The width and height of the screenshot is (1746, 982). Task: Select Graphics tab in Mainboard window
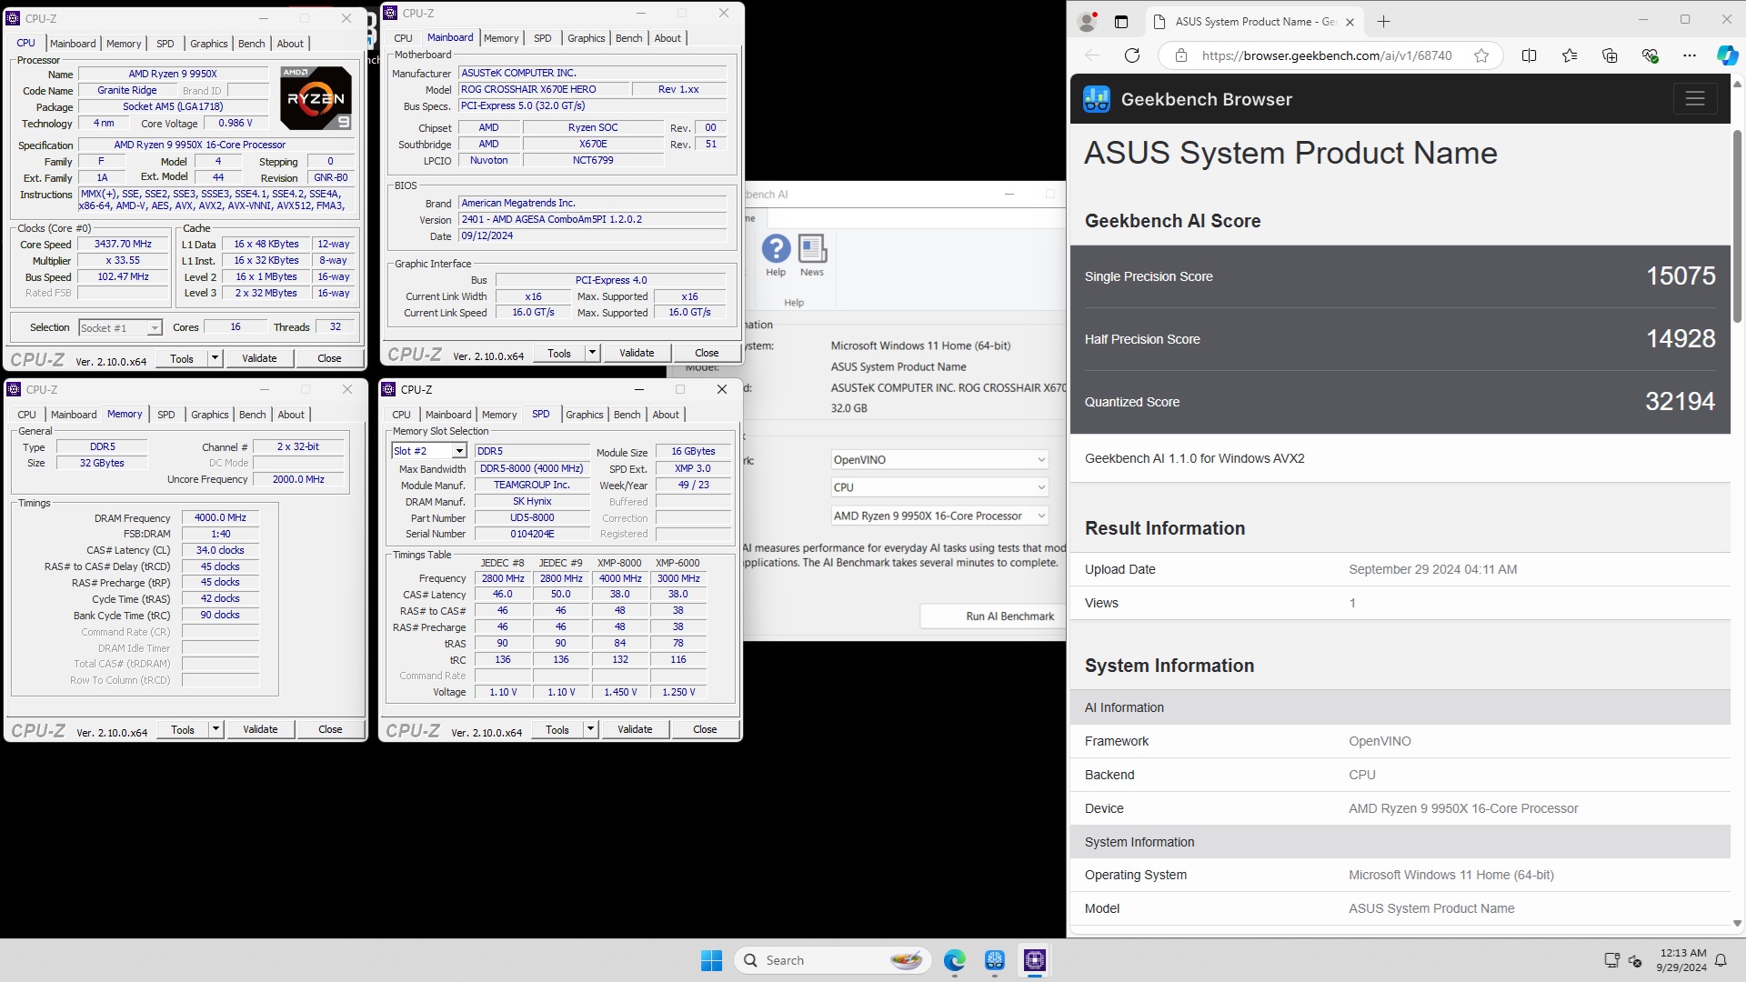586,38
